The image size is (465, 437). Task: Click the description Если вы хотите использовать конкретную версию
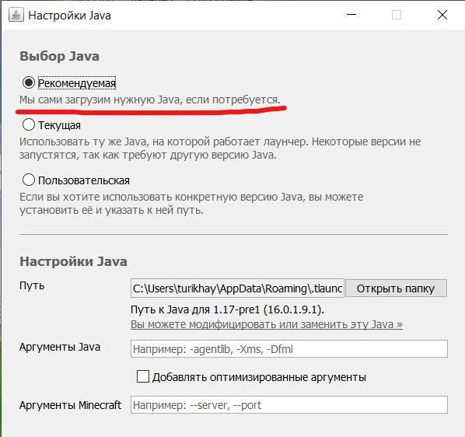point(191,204)
